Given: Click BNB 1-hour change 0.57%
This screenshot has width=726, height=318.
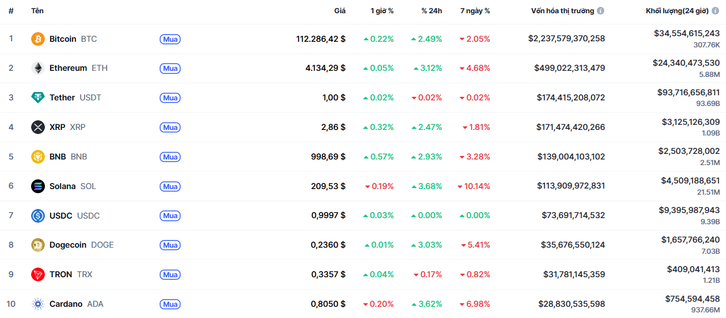Looking at the screenshot, I should pyautogui.click(x=379, y=156).
